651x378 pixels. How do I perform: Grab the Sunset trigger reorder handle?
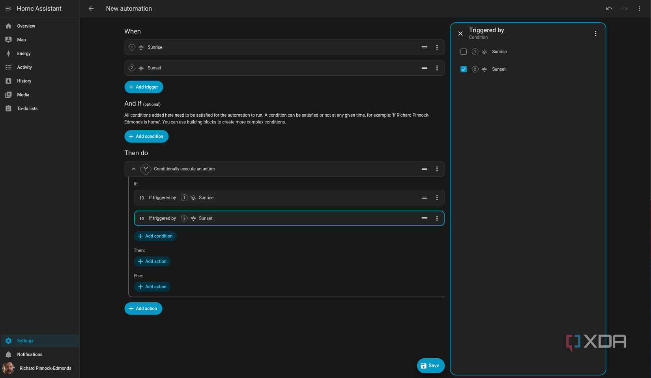(x=425, y=68)
